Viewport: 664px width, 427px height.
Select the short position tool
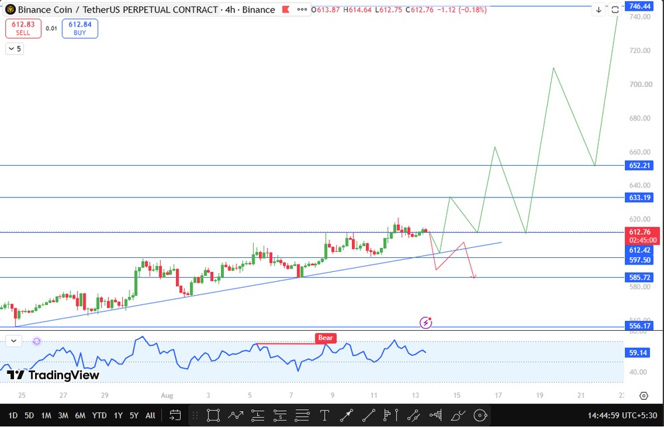point(280,416)
